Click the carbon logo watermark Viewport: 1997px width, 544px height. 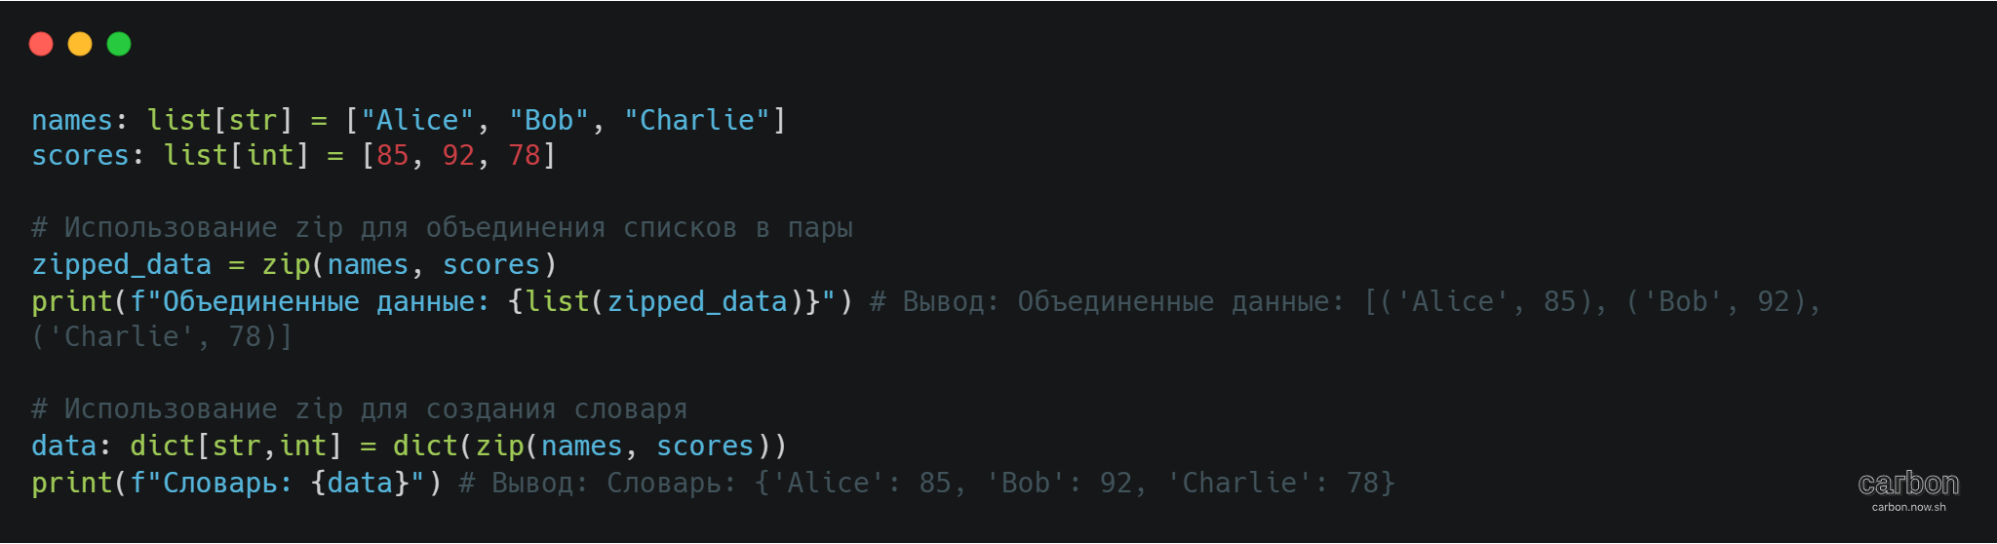tap(1907, 483)
